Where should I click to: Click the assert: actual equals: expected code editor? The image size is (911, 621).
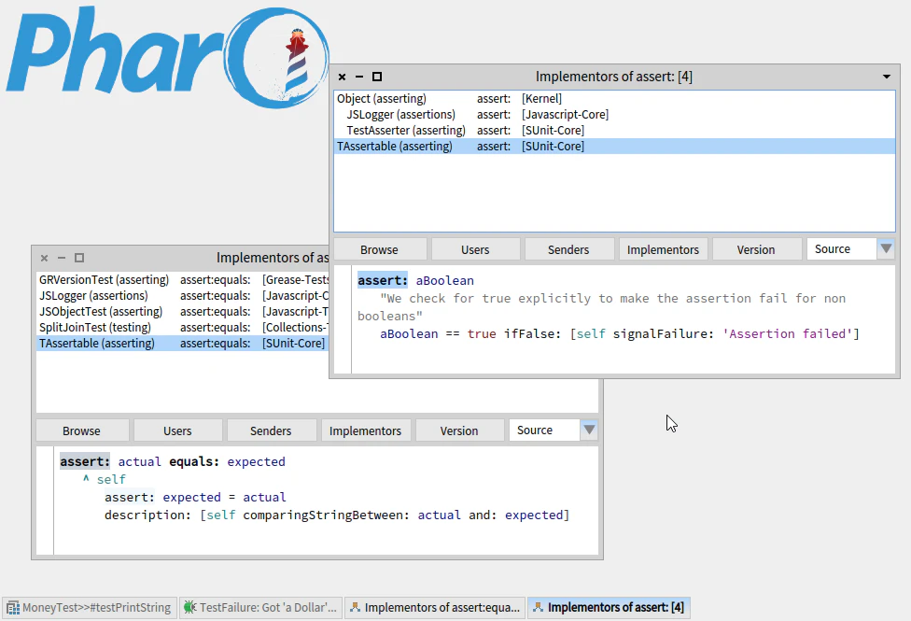click(326, 501)
